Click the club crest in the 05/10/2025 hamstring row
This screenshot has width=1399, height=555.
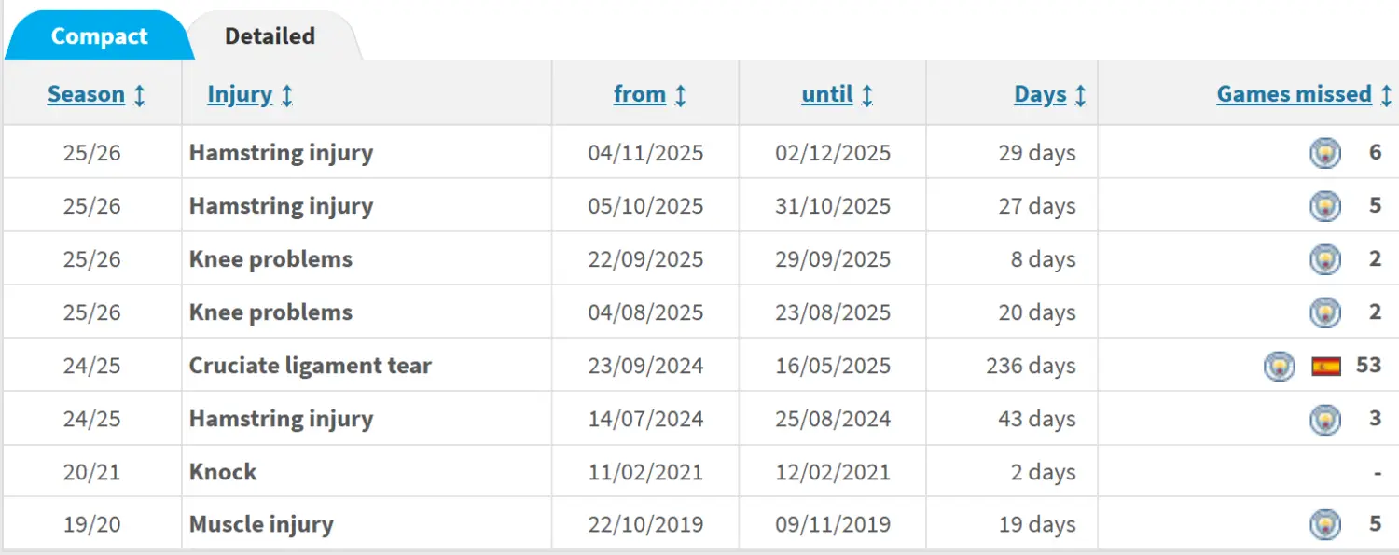click(1324, 206)
